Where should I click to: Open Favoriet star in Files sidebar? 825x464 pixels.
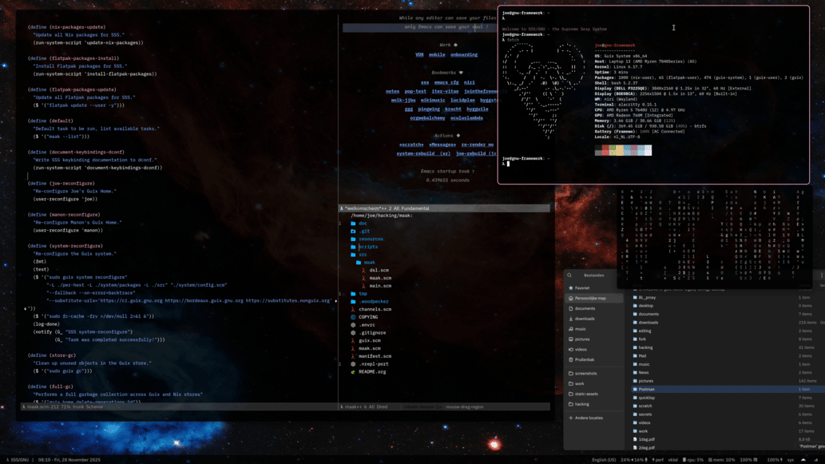(x=570, y=288)
